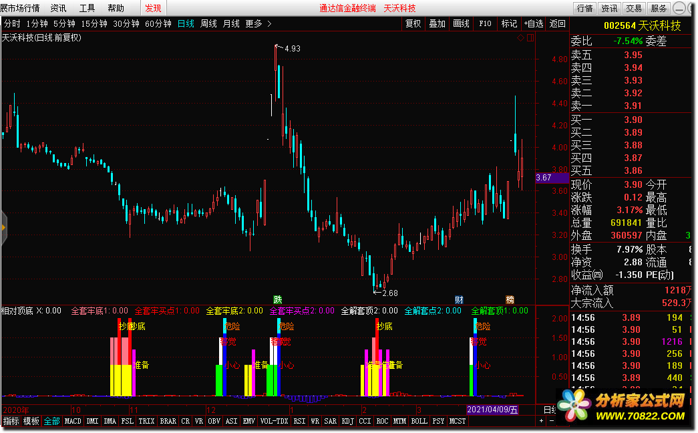Select the TRIX indicator tab
Viewport: 698px width, 433px height.
point(146,421)
